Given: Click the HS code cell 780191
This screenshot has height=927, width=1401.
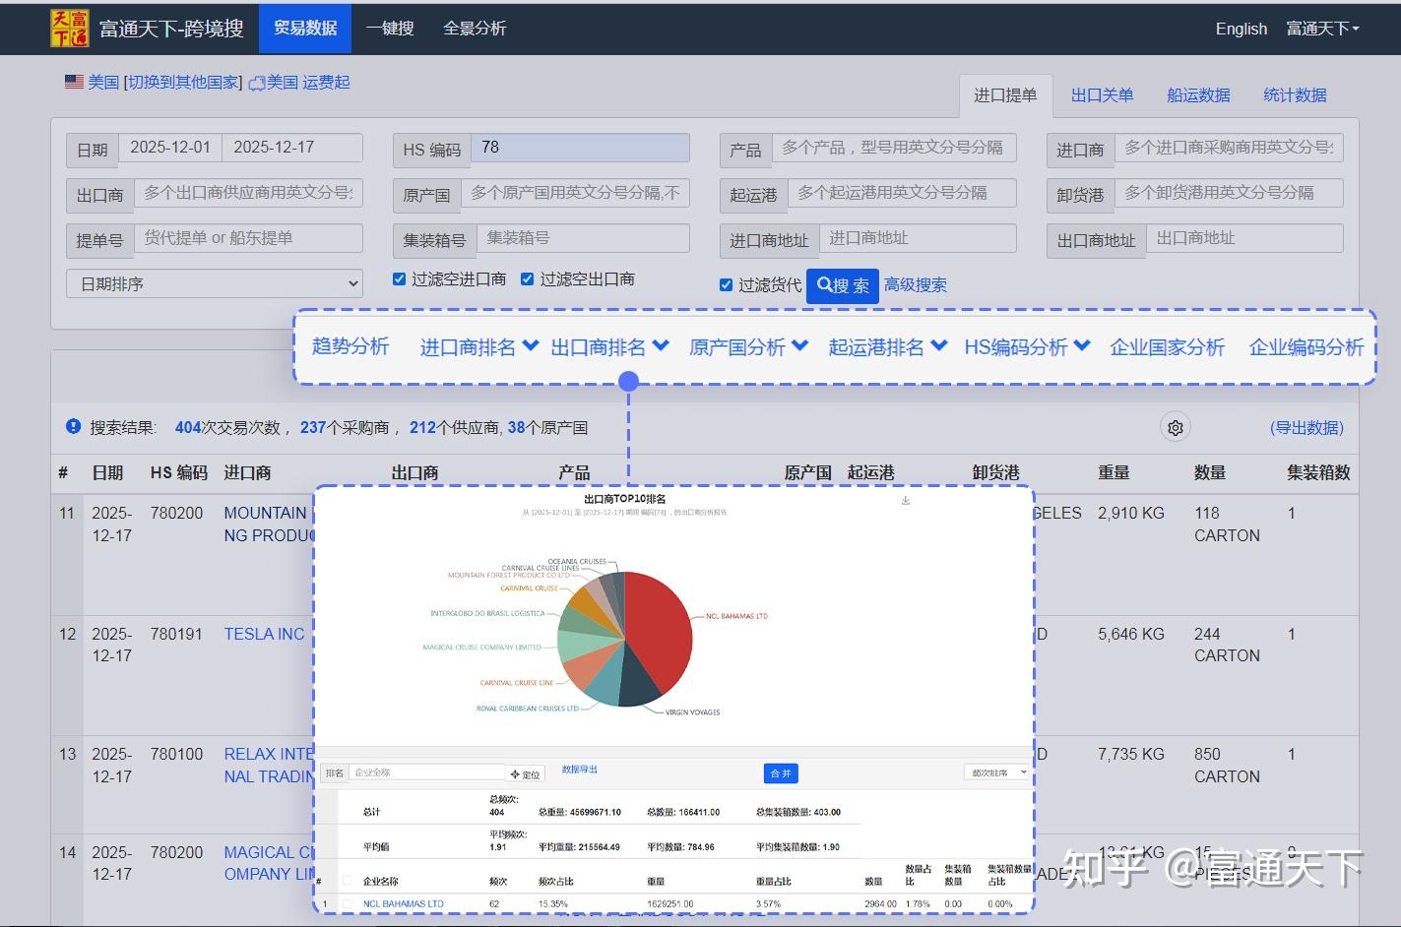Looking at the screenshot, I should [176, 634].
